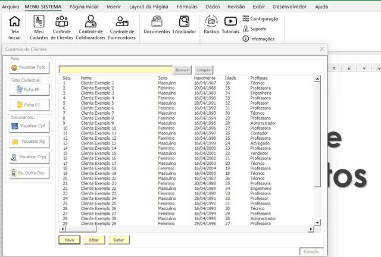This screenshot has height=257, width=381.
Task: Select spreadsheet column header U
Action: pos(349,68)
